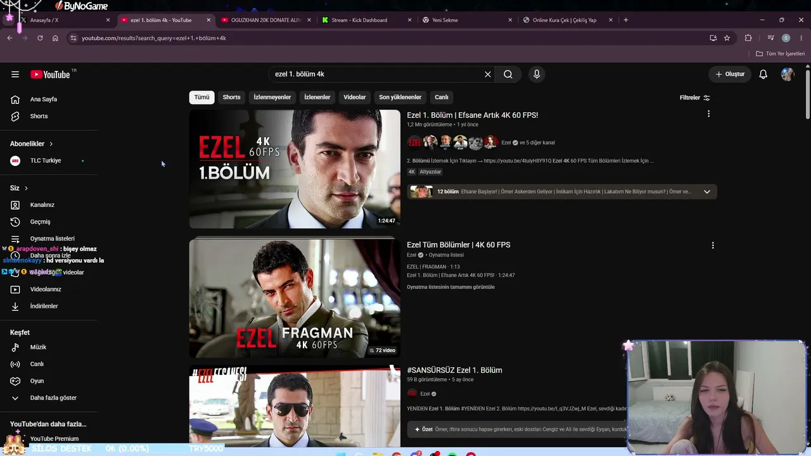
Task: Open Videolarınız in the sidebar
Action: [46, 289]
